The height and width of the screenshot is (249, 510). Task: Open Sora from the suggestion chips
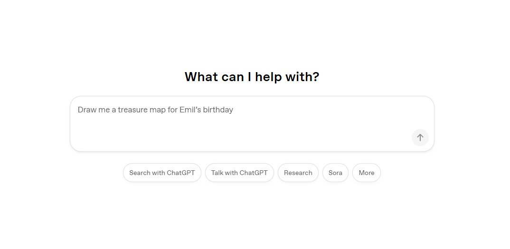click(335, 173)
